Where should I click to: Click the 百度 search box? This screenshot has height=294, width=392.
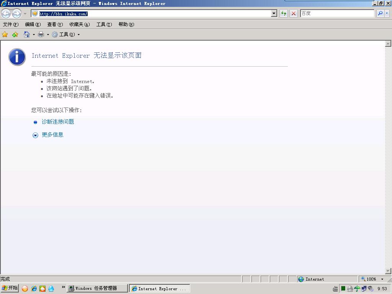337,13
